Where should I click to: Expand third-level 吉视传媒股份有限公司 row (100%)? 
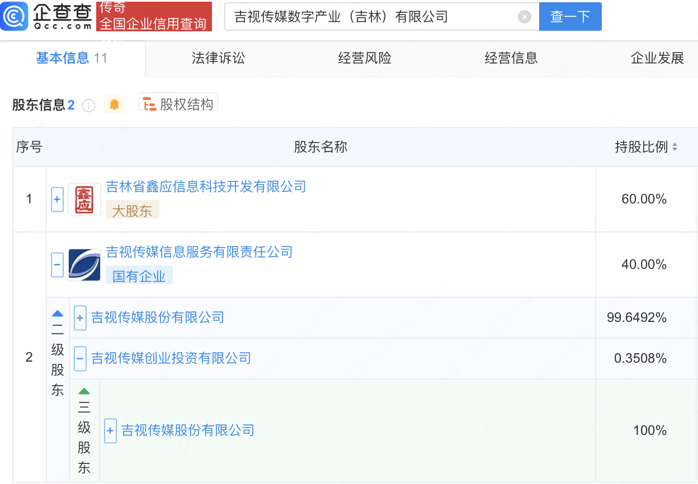tap(110, 431)
